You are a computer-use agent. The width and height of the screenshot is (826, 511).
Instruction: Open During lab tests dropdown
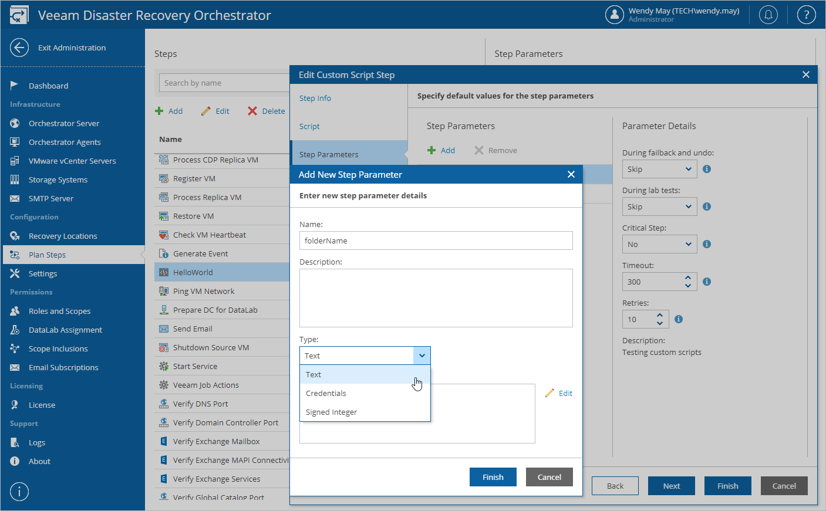(x=660, y=207)
